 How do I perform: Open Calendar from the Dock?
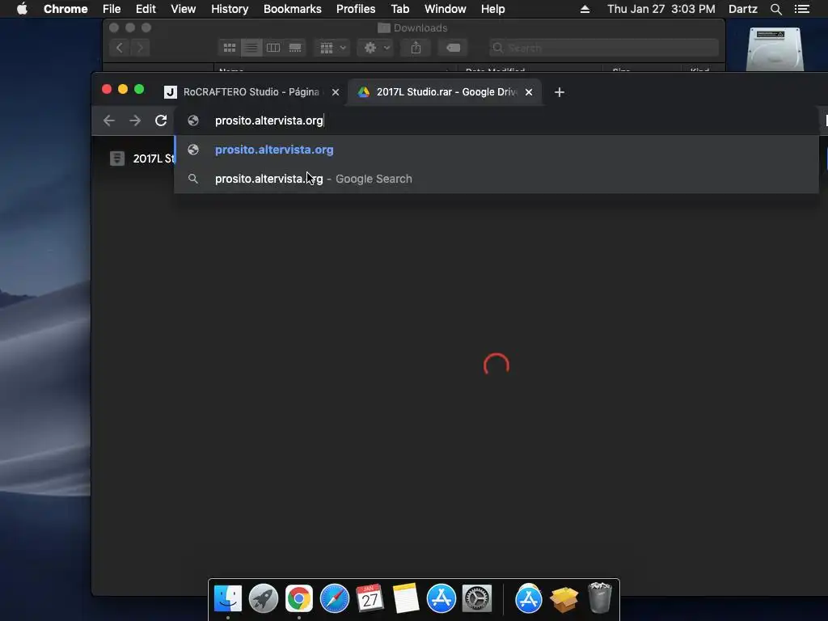[x=370, y=598]
